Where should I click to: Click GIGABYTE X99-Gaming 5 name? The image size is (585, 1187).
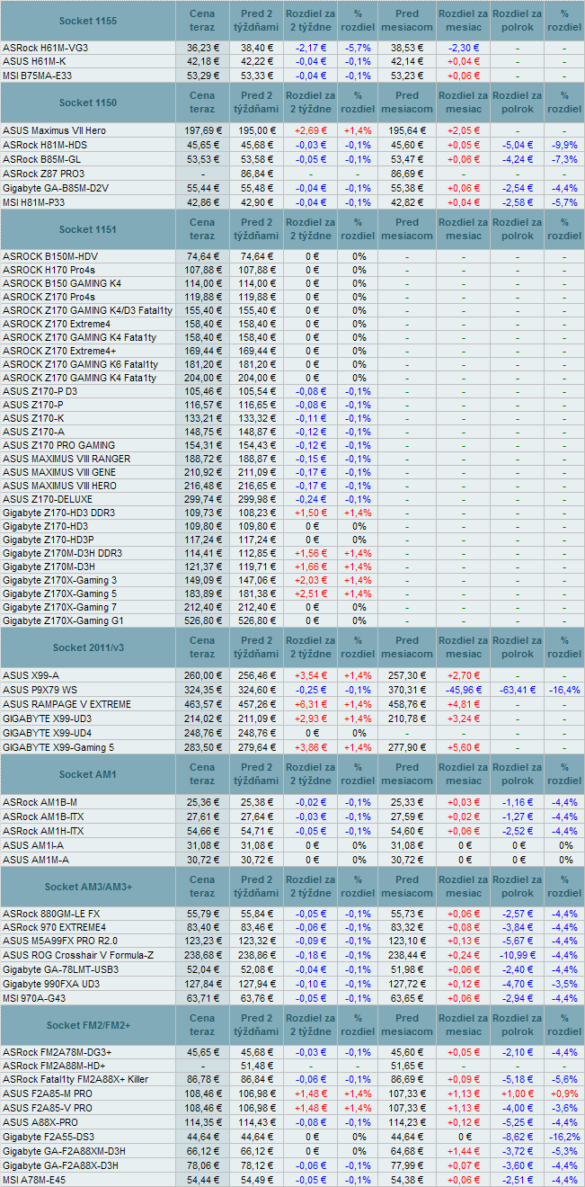click(x=58, y=747)
